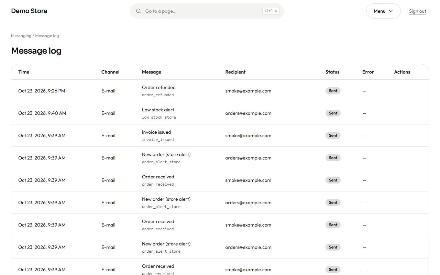The width and height of the screenshot is (440, 275).
Task: Select the Invoice issued message title
Action: (x=156, y=132)
